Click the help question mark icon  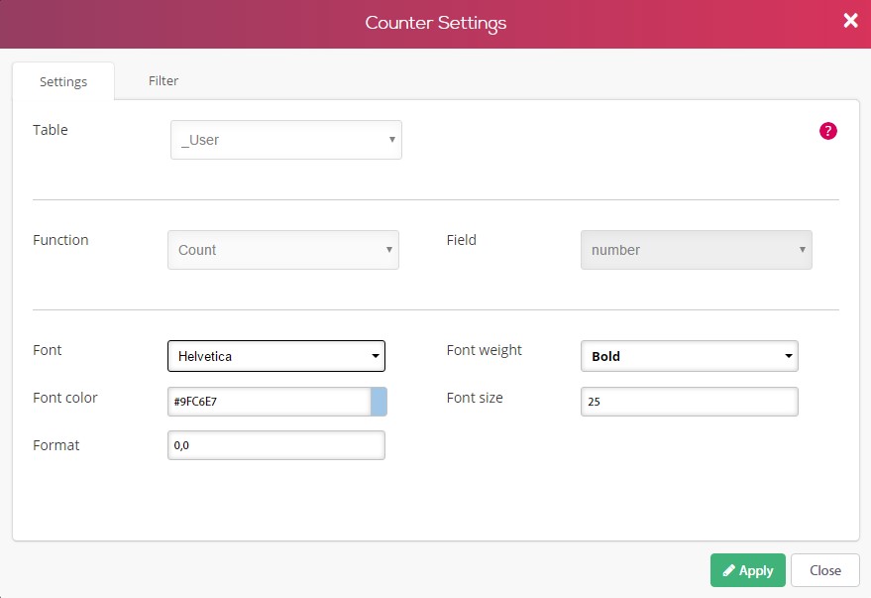click(827, 130)
